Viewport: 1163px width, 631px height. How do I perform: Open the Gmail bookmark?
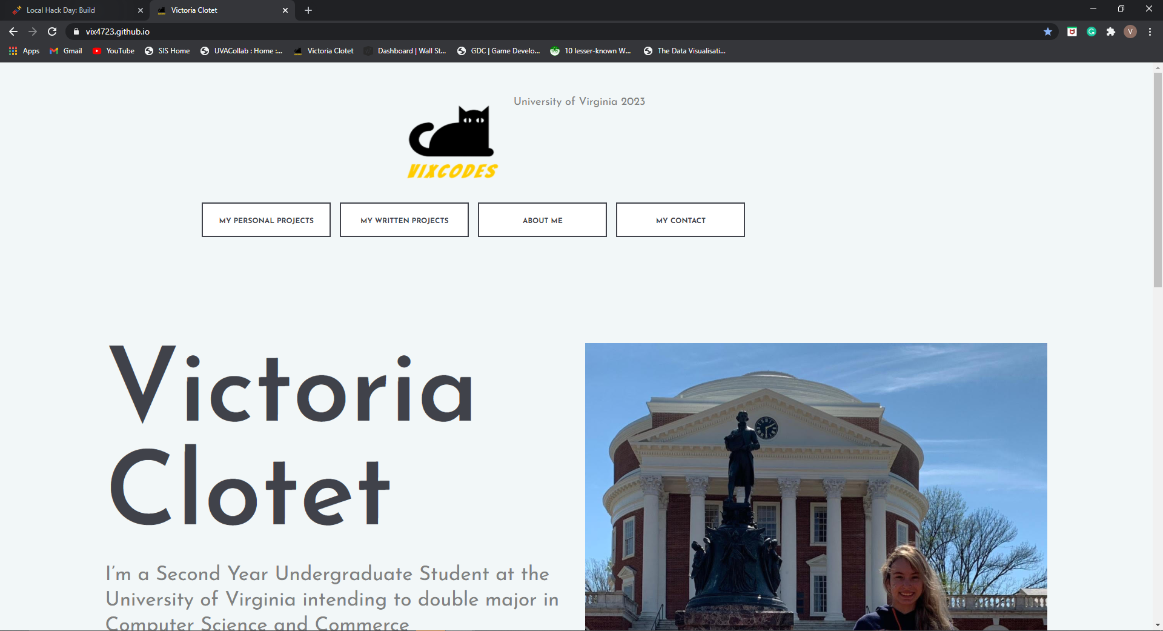pyautogui.click(x=66, y=51)
